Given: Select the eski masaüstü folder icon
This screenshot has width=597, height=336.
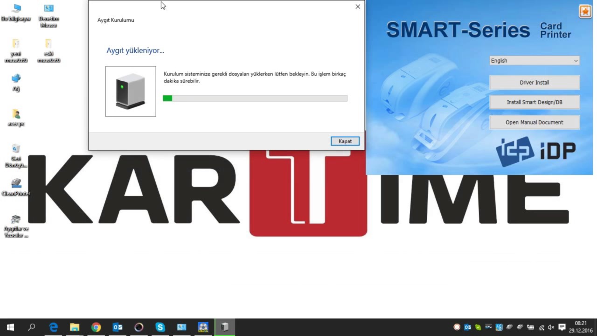Looking at the screenshot, I should coord(49,51).
